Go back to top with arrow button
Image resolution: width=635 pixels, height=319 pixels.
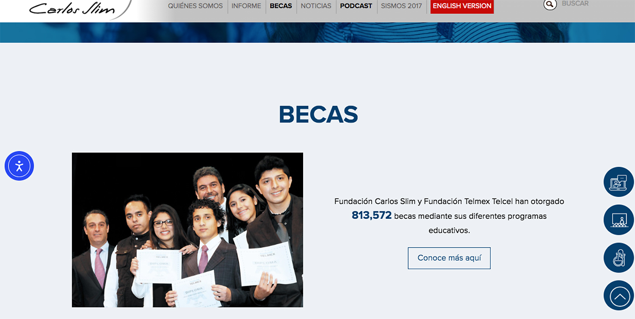click(x=618, y=296)
